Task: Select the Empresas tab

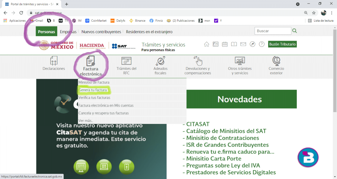Action: pyautogui.click(x=68, y=32)
